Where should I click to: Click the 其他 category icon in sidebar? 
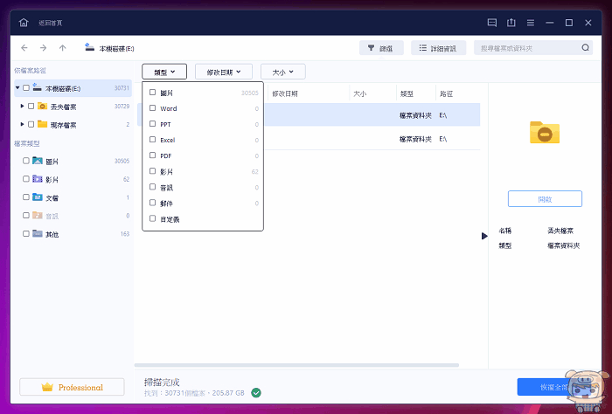(38, 233)
